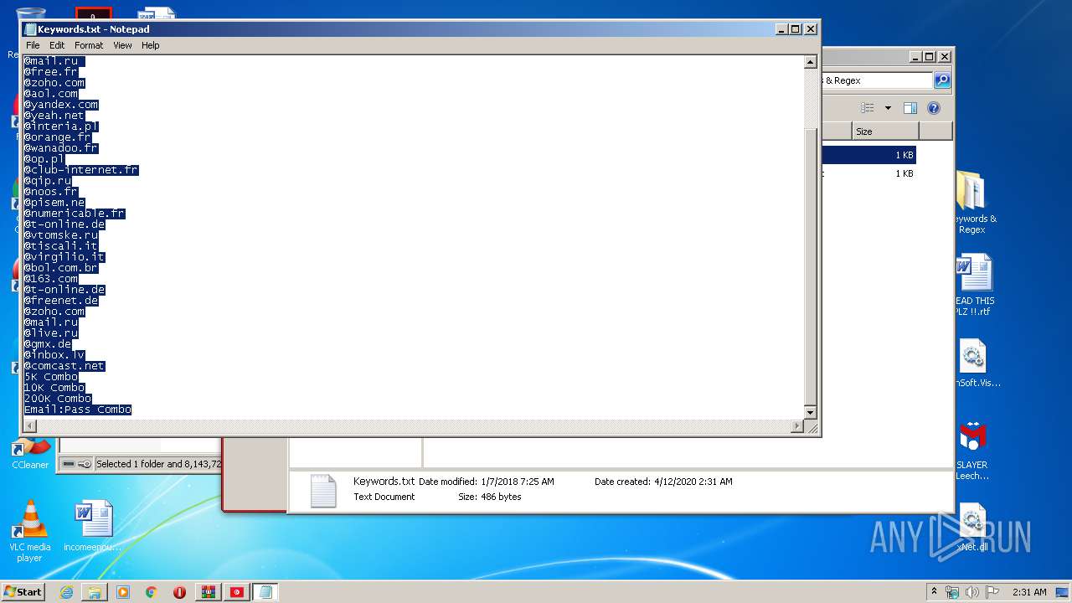Click the Explorer search field '& Regex'

point(877,80)
